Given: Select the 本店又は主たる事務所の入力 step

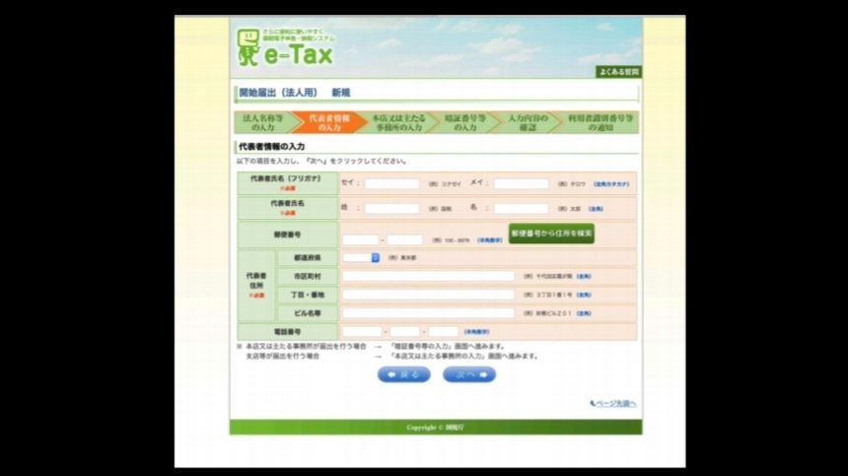Looking at the screenshot, I should 397,122.
